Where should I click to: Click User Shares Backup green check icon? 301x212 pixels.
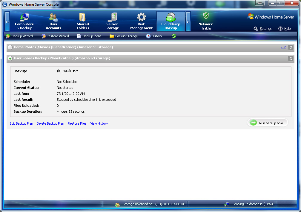pos(10,58)
